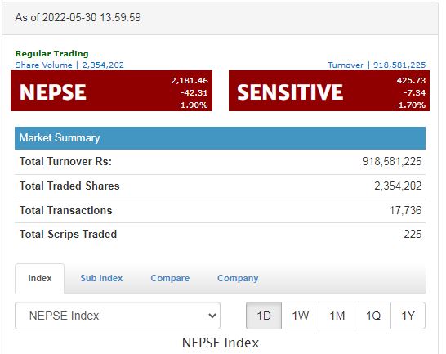Screen dimensions: 446x354
Task: Open the Index tab
Action: [x=40, y=278]
